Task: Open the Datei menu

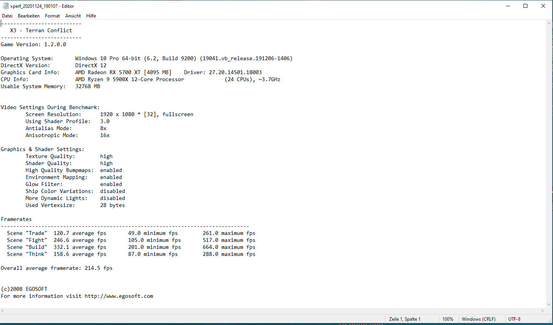Action: (7, 16)
